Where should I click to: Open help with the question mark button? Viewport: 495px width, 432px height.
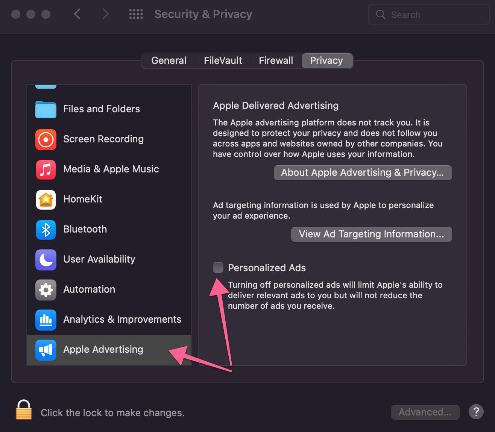click(476, 412)
